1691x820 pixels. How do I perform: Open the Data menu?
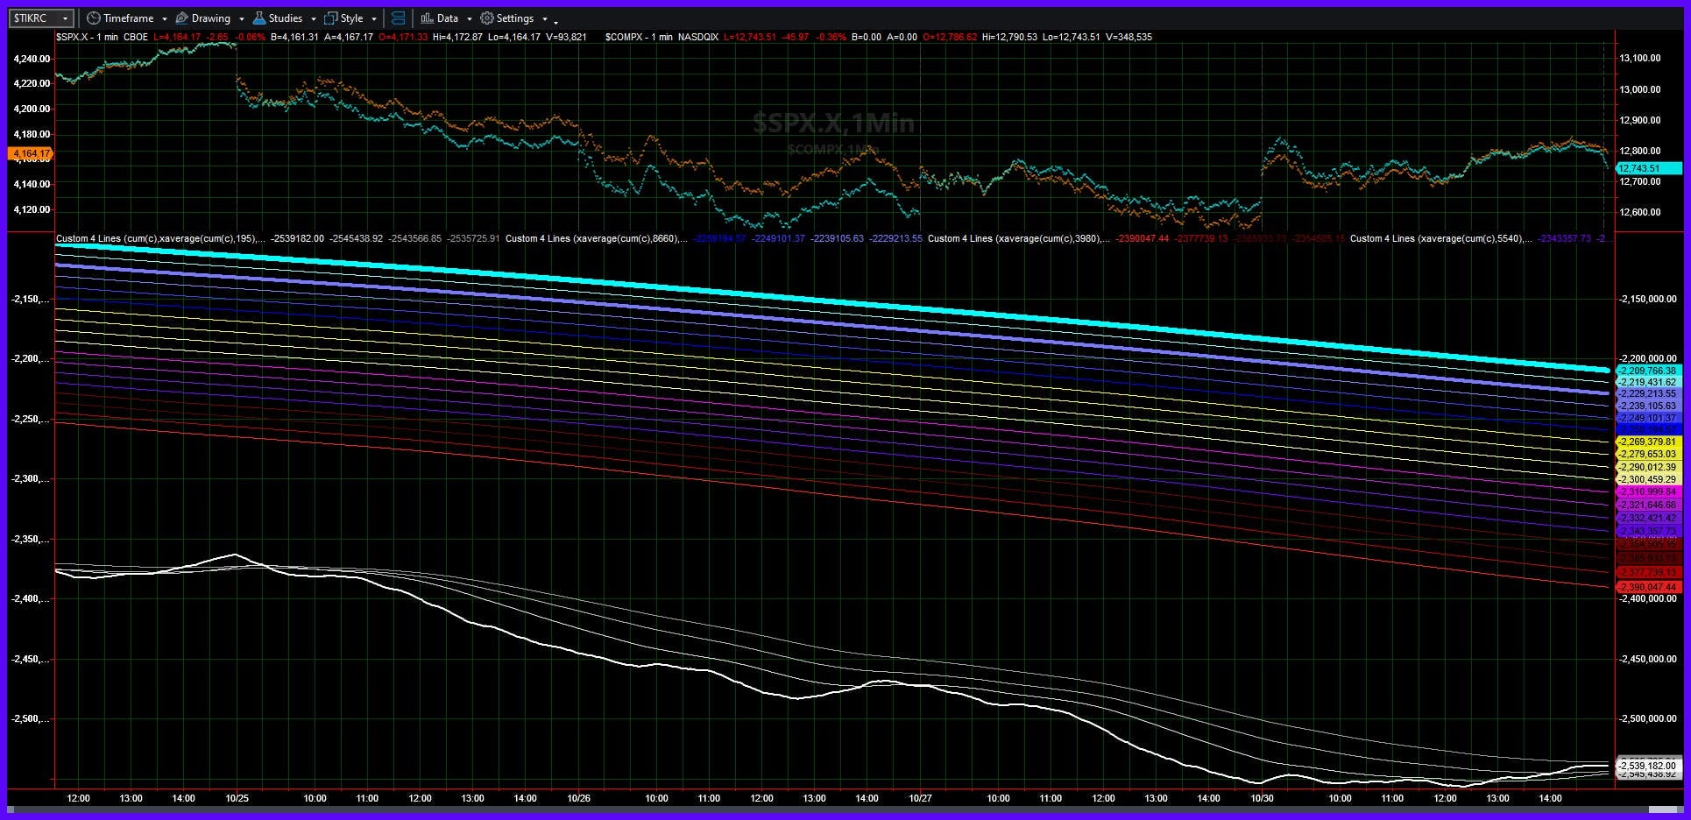[447, 18]
